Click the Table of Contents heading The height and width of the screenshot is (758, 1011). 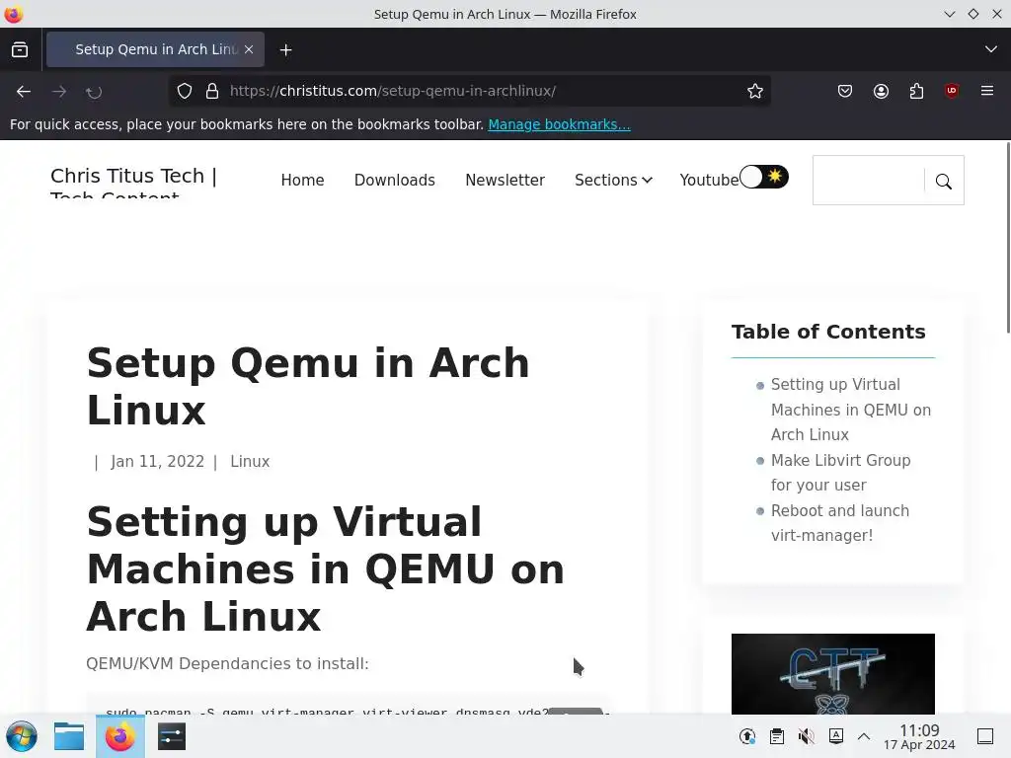tap(828, 332)
